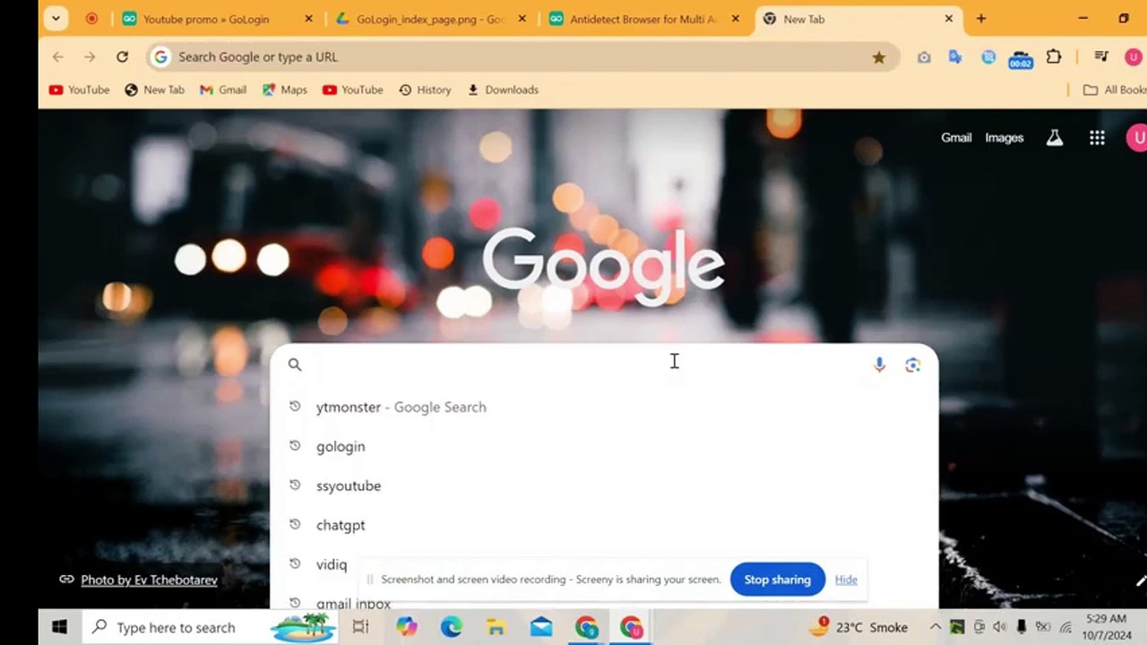1147x645 pixels.
Task: Go forward with the forward arrow
Action: (x=90, y=56)
